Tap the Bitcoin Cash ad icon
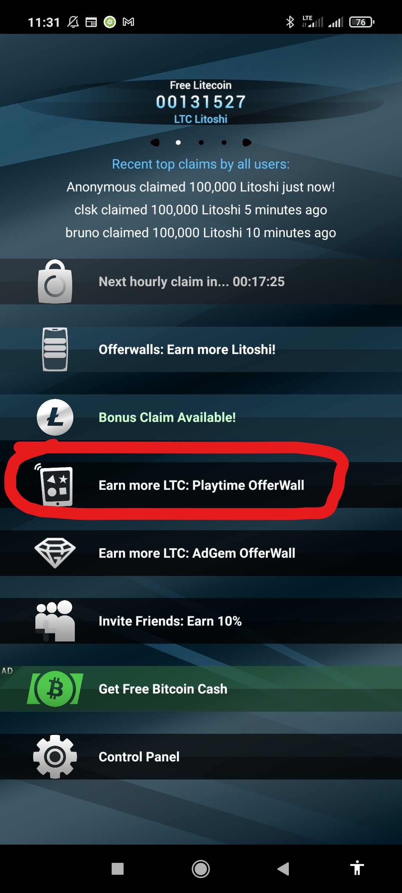The width and height of the screenshot is (402, 893). [x=55, y=689]
